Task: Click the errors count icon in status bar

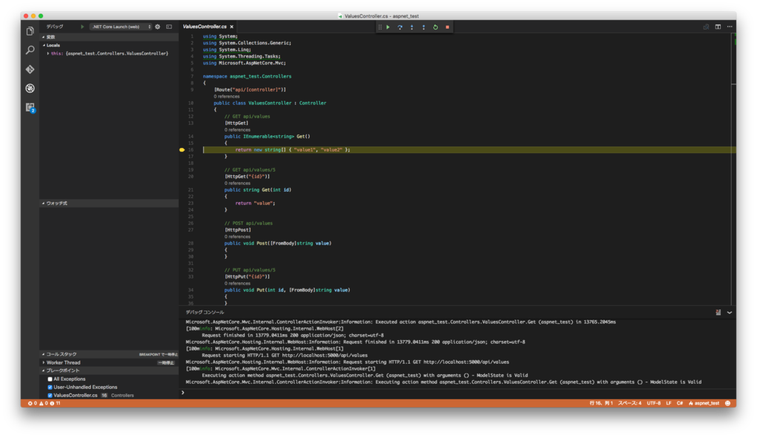Action: click(32, 403)
